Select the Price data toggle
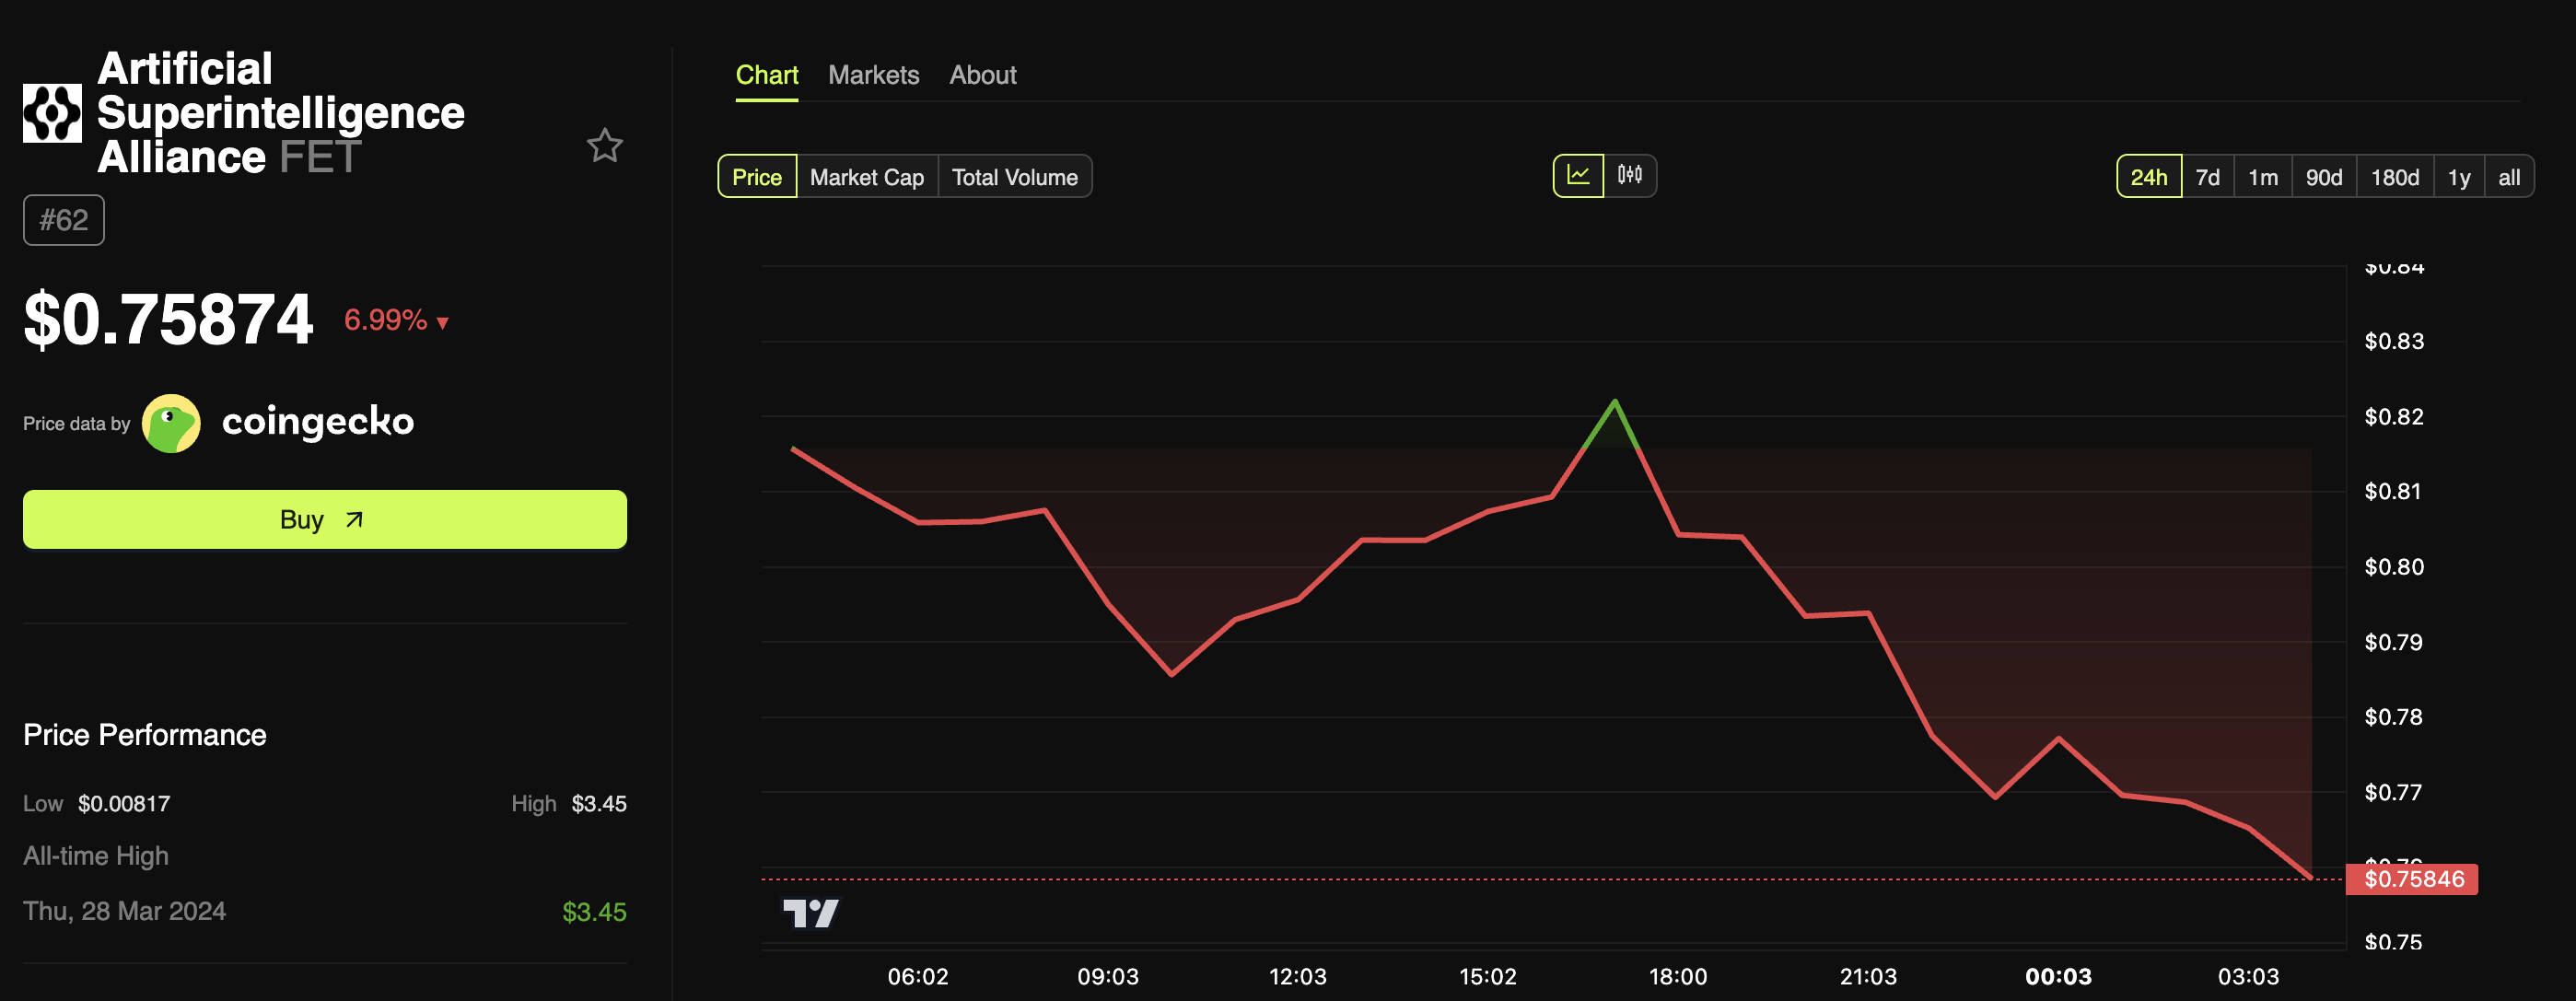The image size is (2576, 1001). coord(757,177)
